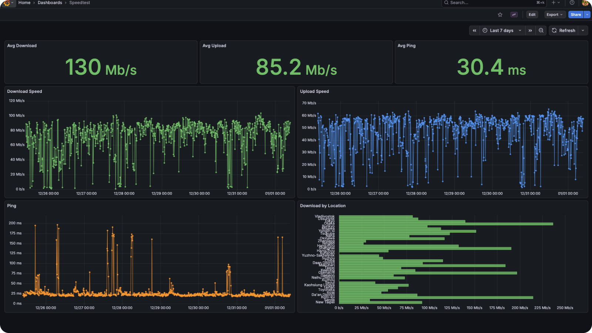The height and width of the screenshot is (333, 592).
Task: Click the green Avg Download value 130 Mb/s
Action: [x=101, y=67]
